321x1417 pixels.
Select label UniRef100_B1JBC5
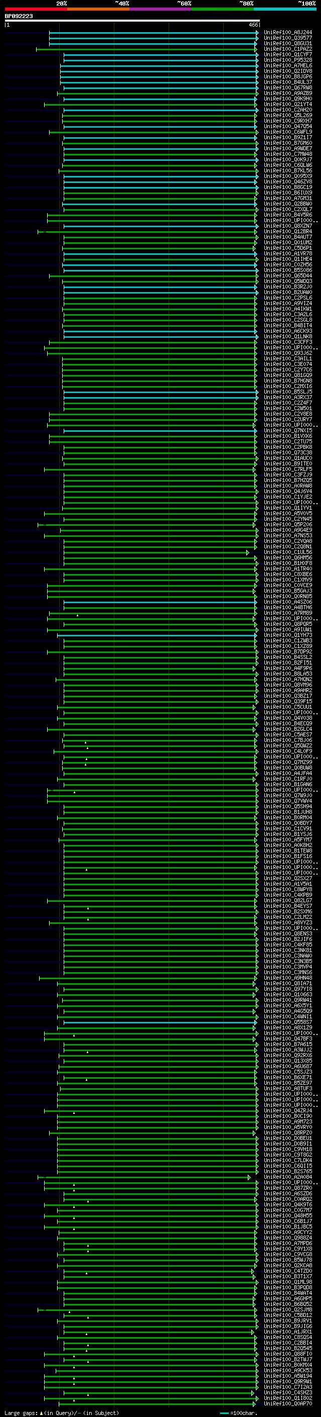(x=288, y=1226)
